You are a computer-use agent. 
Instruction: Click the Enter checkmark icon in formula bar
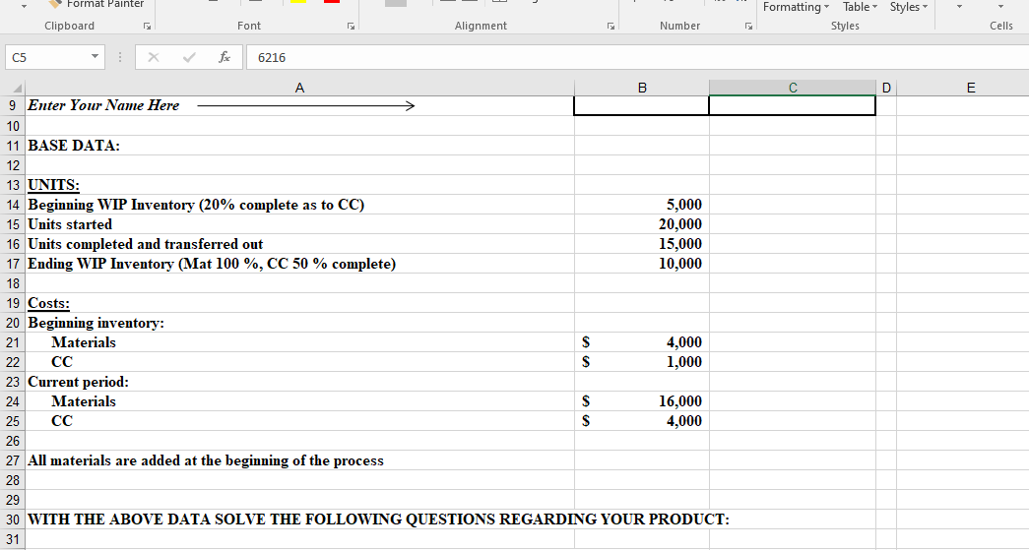(x=189, y=58)
